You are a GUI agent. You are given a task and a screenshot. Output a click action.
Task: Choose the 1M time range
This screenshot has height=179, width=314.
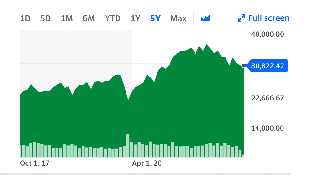(67, 18)
